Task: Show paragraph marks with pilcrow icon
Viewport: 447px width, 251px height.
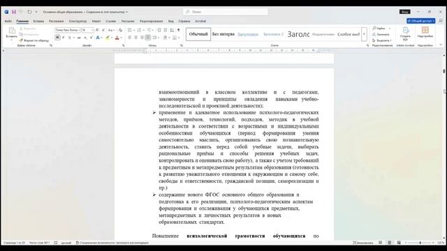Action: coord(179,30)
